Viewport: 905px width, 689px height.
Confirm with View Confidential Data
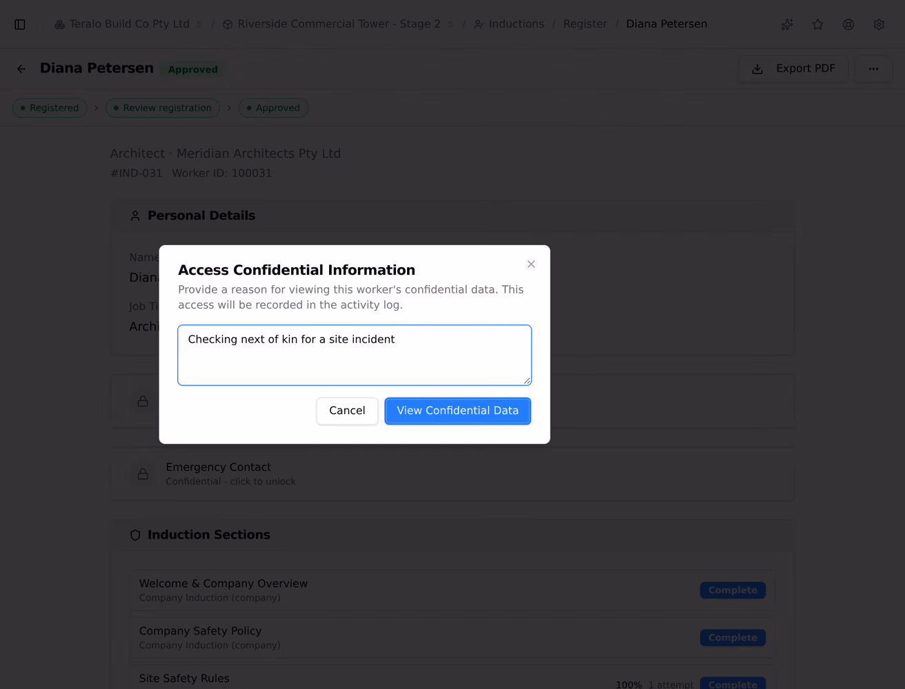click(458, 411)
